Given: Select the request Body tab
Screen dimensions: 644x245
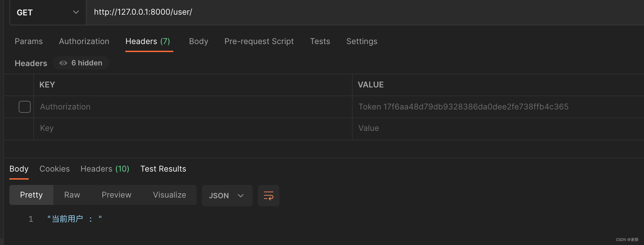Looking at the screenshot, I should click(198, 41).
